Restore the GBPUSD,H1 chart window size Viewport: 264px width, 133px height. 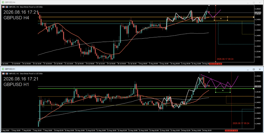click(x=254, y=69)
